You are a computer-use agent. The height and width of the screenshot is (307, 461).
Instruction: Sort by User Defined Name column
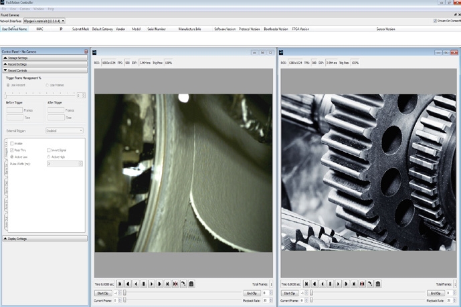point(15,29)
